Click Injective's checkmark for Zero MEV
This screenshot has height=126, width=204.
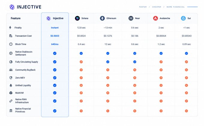tap(55, 78)
